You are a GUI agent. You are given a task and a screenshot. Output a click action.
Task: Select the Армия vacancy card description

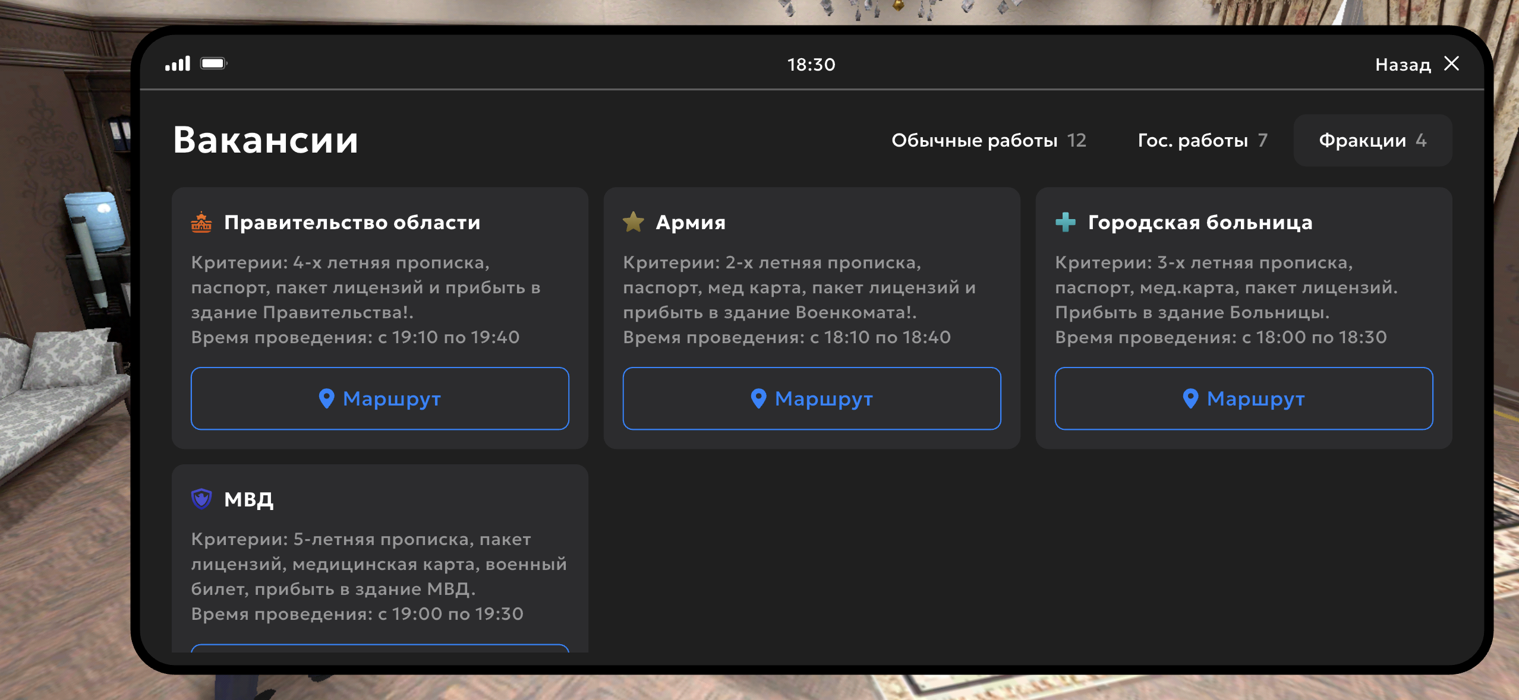799,299
